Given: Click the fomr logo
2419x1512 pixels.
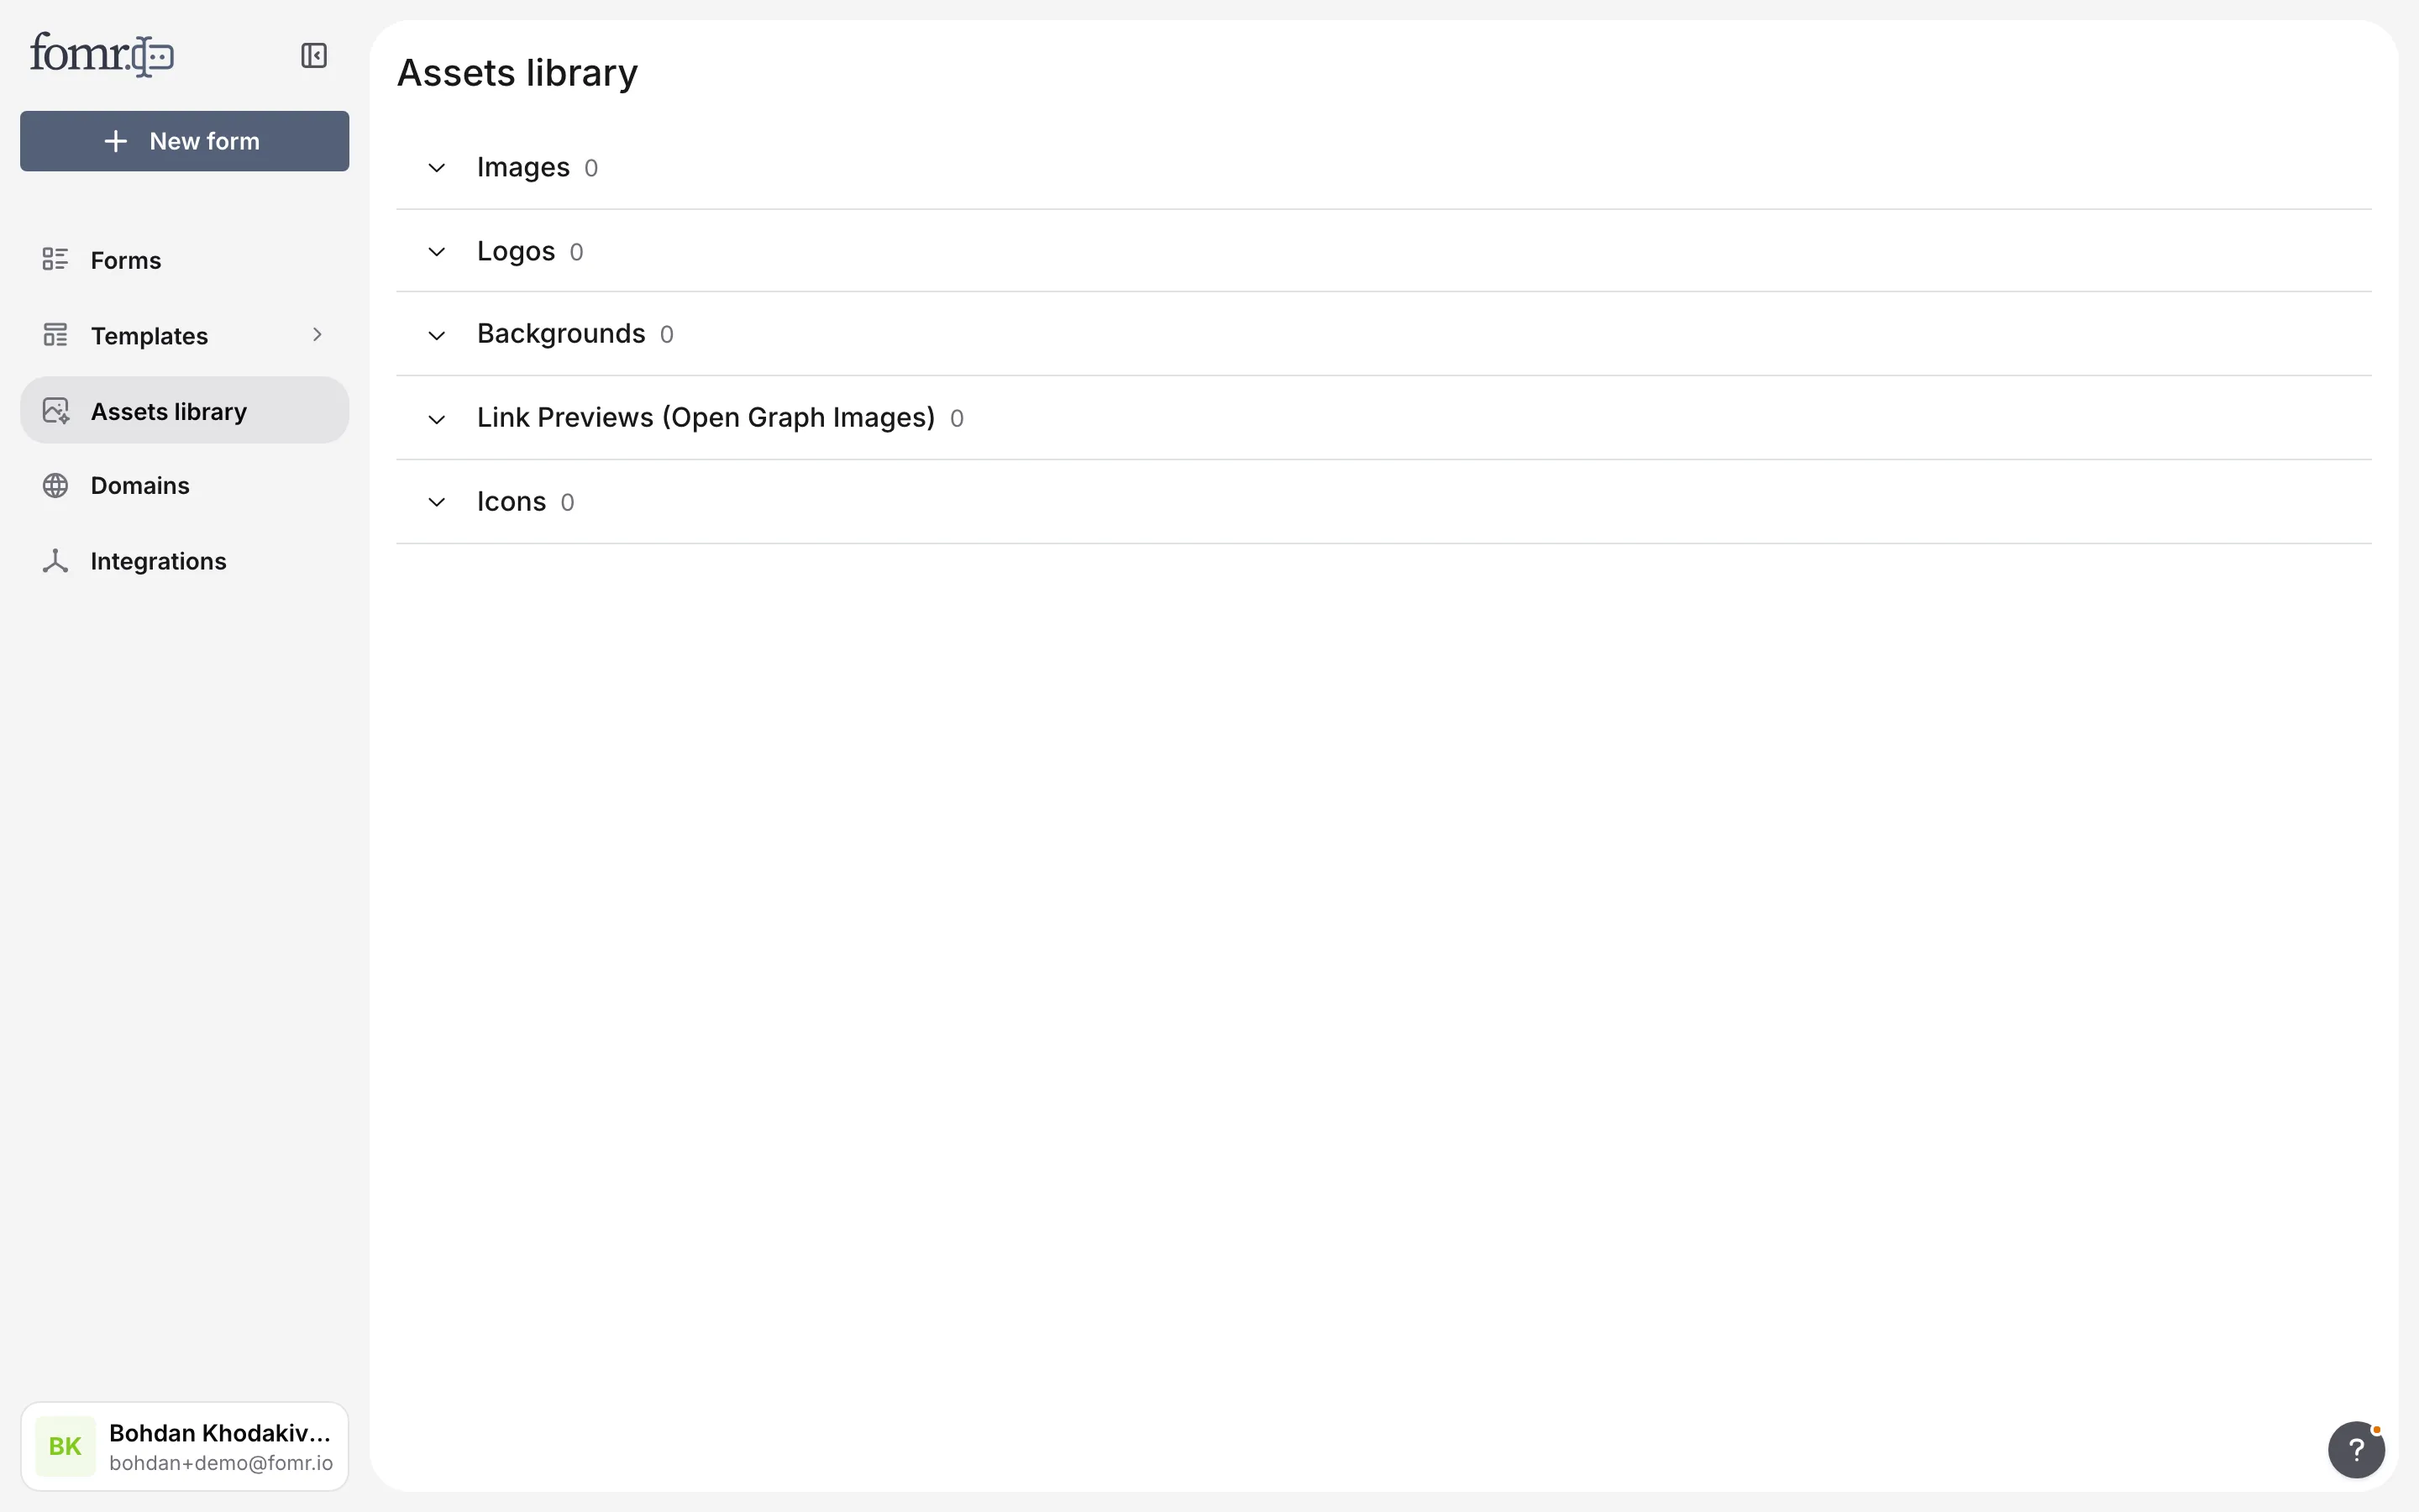Looking at the screenshot, I should (102, 54).
